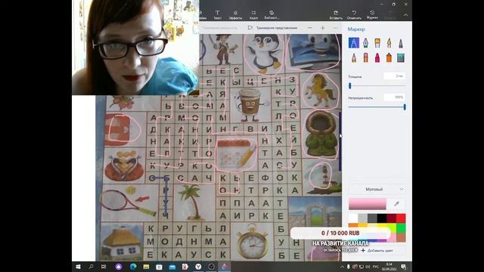Switch to Paint 3D taskbar icon
484x272 pixels.
[225, 267]
